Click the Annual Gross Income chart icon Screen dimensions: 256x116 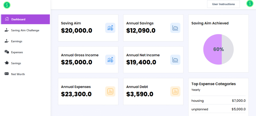click(110, 60)
